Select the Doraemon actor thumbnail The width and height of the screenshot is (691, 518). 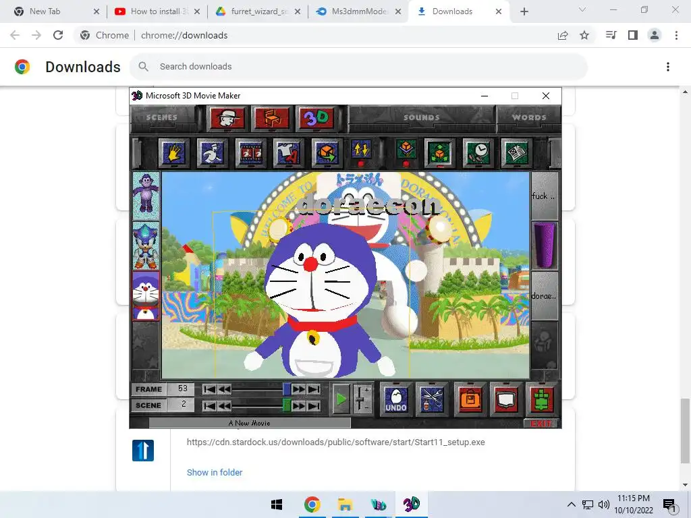point(146,295)
